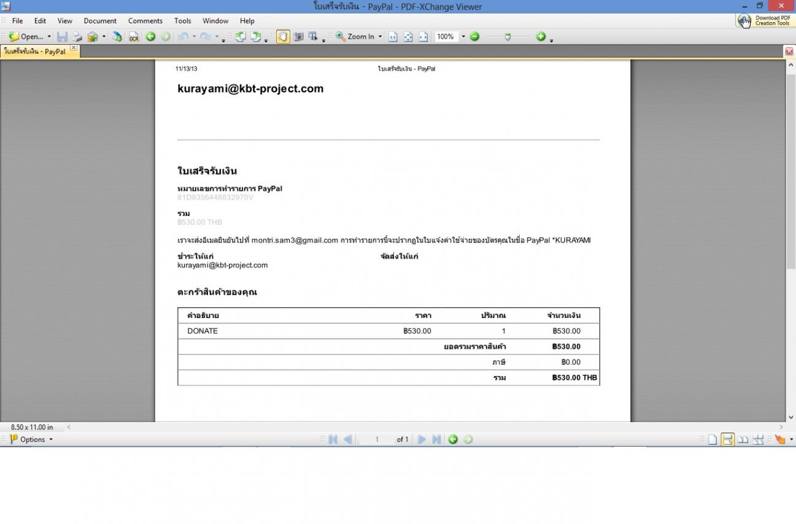Switch to single page layout

[713, 439]
